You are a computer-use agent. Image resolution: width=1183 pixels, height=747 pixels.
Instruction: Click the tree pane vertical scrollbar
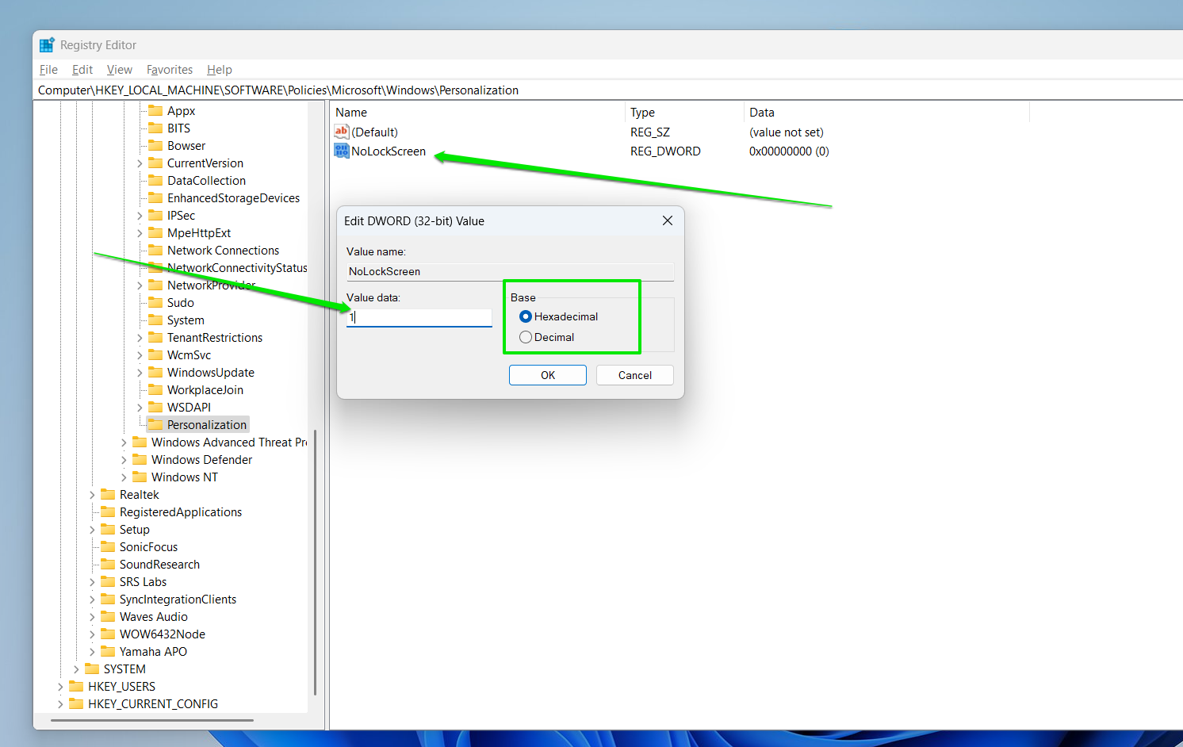pos(316,562)
